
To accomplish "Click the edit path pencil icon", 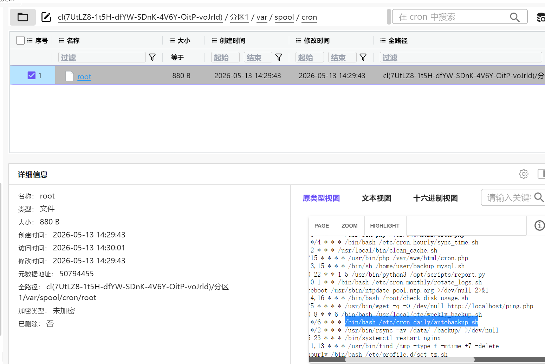I will click(x=46, y=17).
